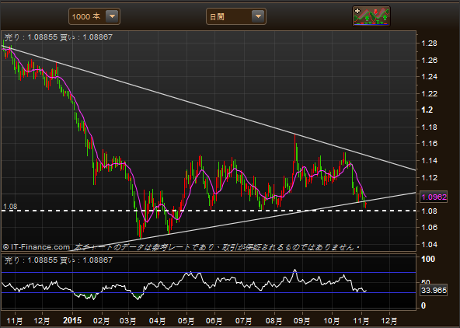Click the 33.965 RSI value label
Viewport: 460px width, 328px height.
434,290
